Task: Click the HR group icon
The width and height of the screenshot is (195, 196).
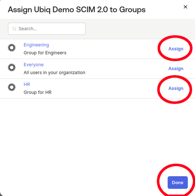Action: click(x=12, y=87)
